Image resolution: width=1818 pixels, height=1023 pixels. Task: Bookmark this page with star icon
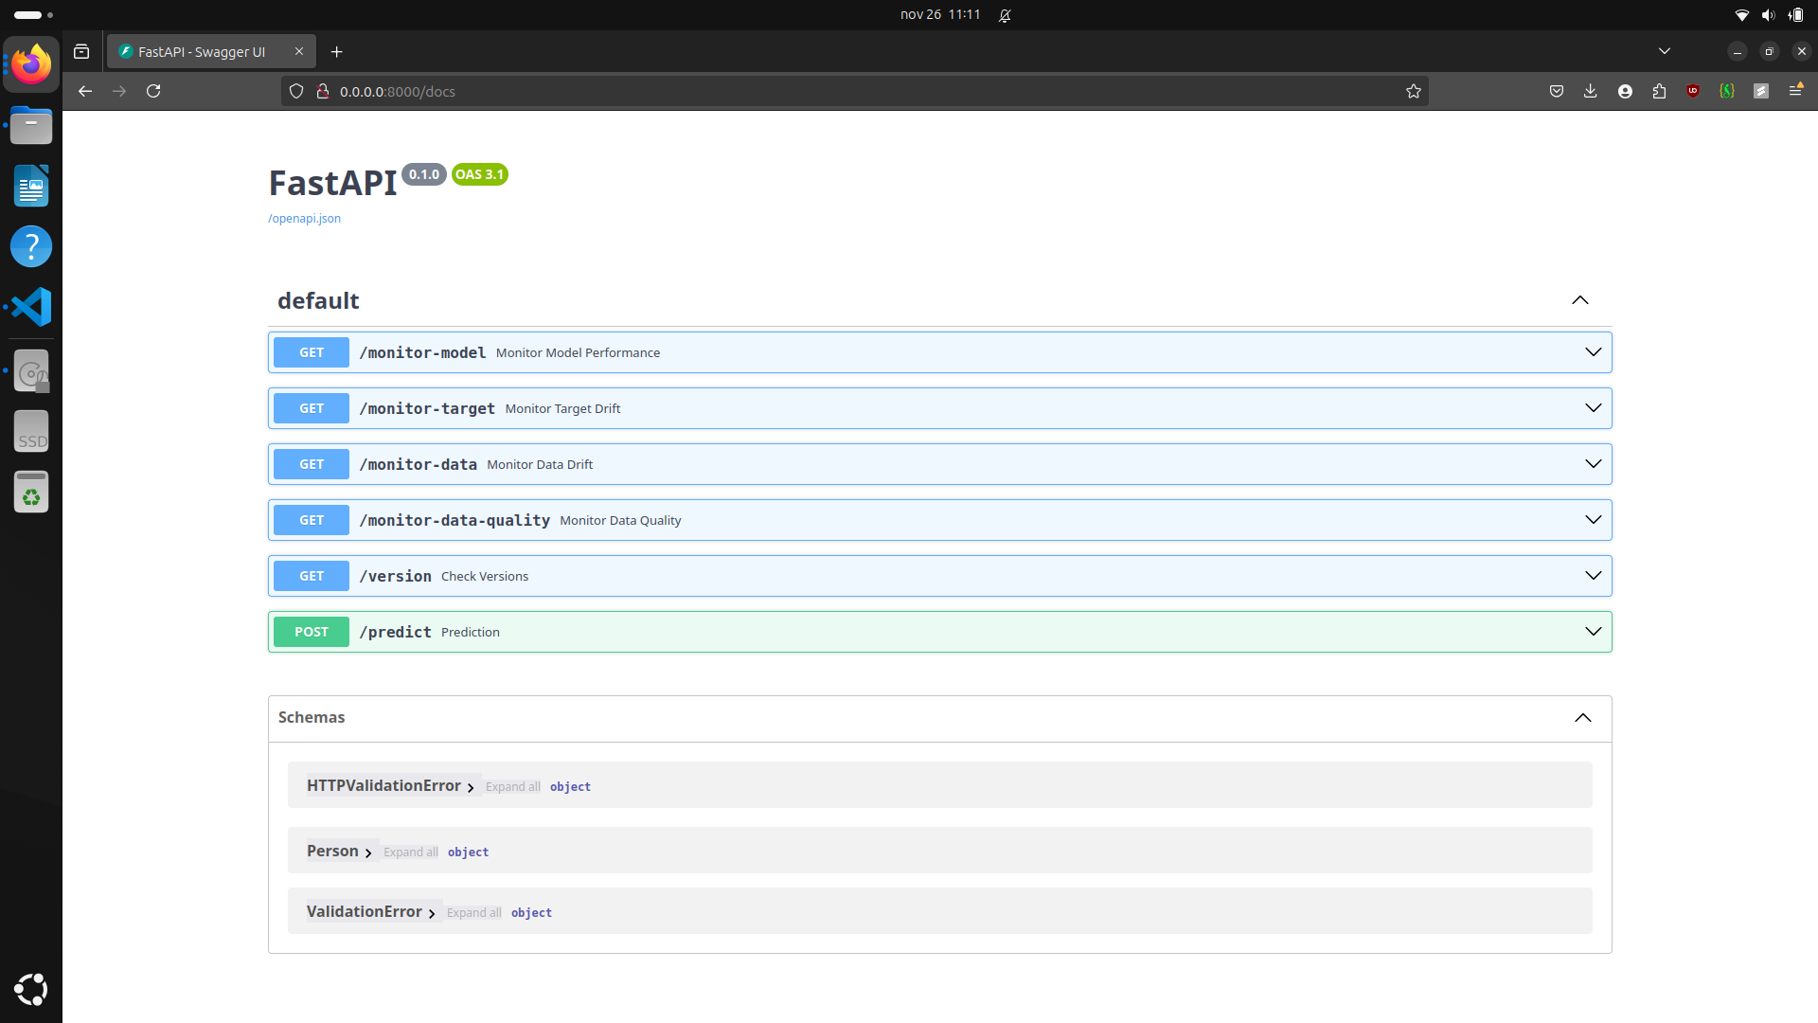pyautogui.click(x=1414, y=91)
